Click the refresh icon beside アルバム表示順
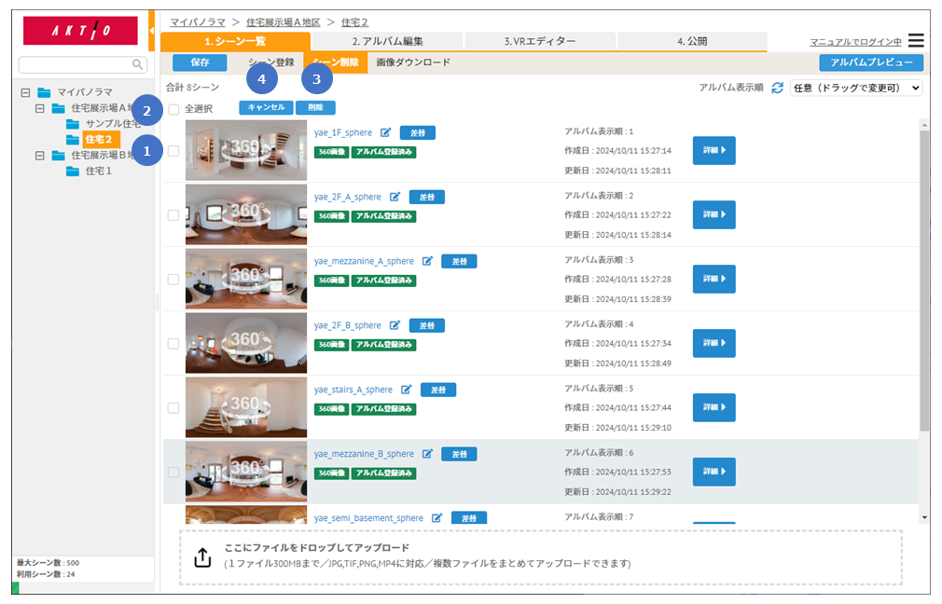Viewport: 942px width, 604px height. pos(776,88)
